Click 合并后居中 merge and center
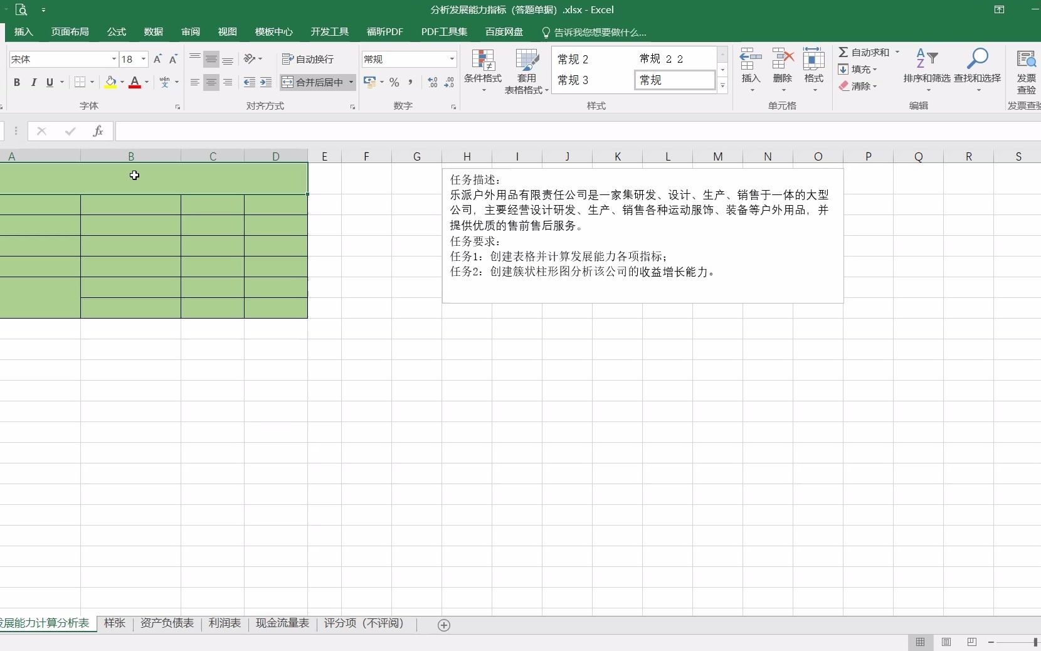The width and height of the screenshot is (1041, 651). pos(312,82)
